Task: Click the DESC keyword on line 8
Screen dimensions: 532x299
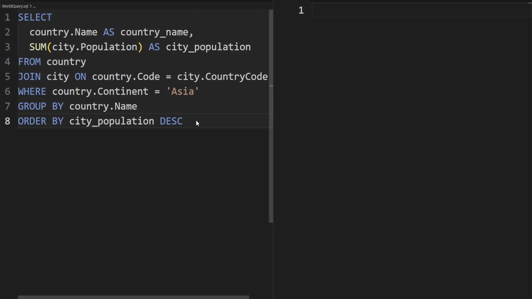Action: click(171, 121)
